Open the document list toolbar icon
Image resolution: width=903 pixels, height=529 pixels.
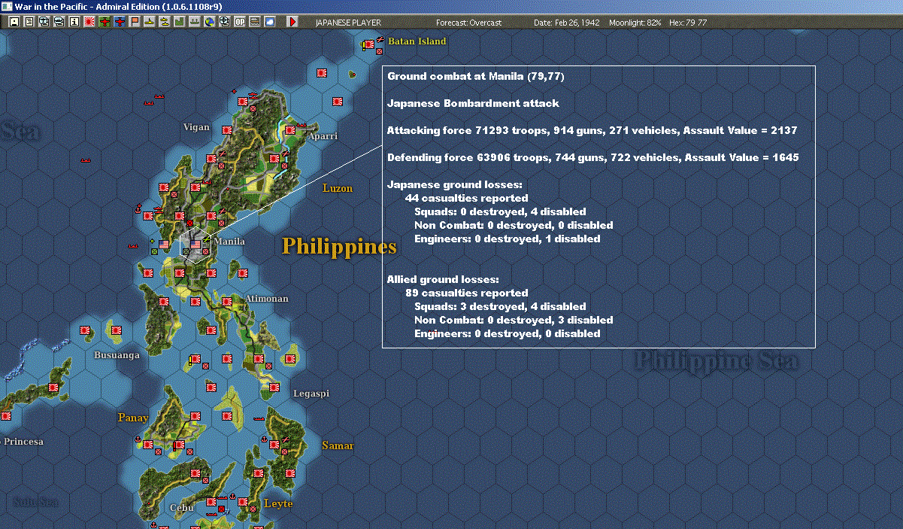click(29, 22)
